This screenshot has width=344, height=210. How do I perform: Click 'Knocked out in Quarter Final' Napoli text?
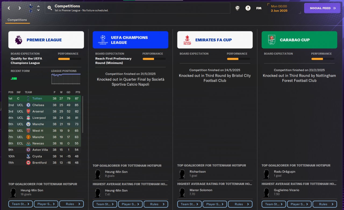pyautogui.click(x=130, y=82)
